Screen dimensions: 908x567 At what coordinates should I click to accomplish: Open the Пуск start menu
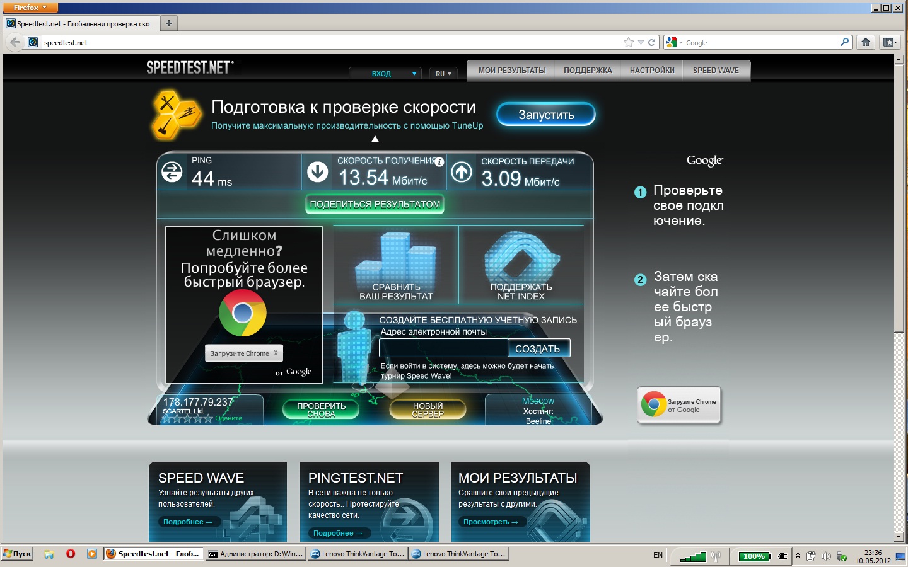pyautogui.click(x=18, y=554)
